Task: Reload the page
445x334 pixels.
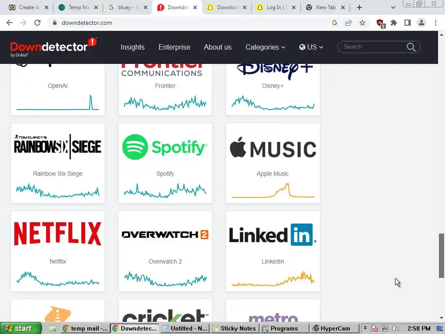Action: [37, 23]
